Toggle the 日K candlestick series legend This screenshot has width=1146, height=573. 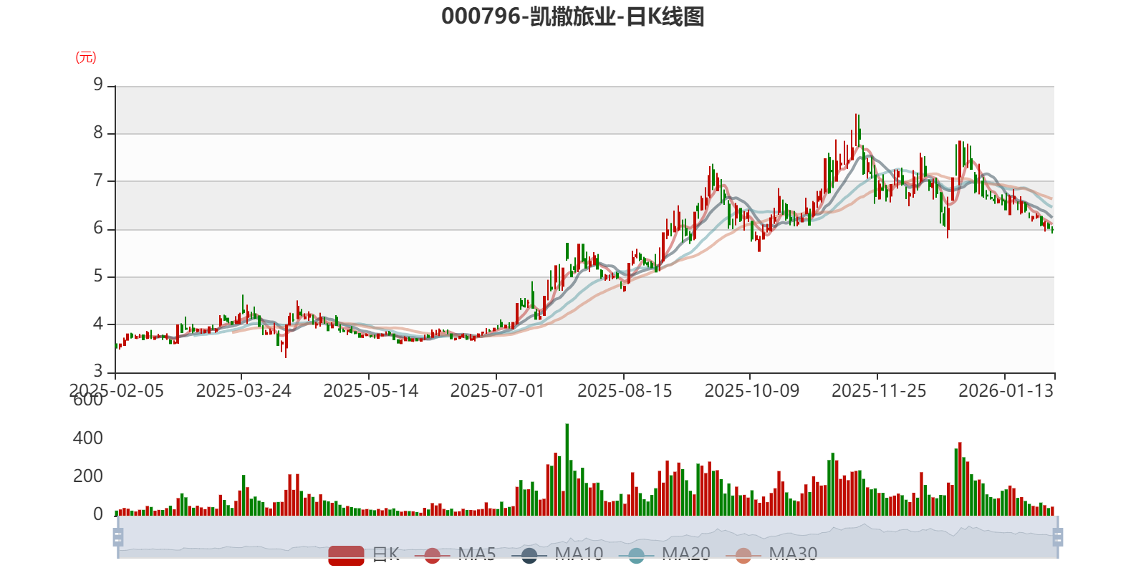(363, 554)
